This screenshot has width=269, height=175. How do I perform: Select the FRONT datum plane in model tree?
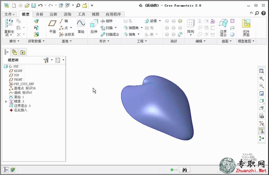coord(16,80)
